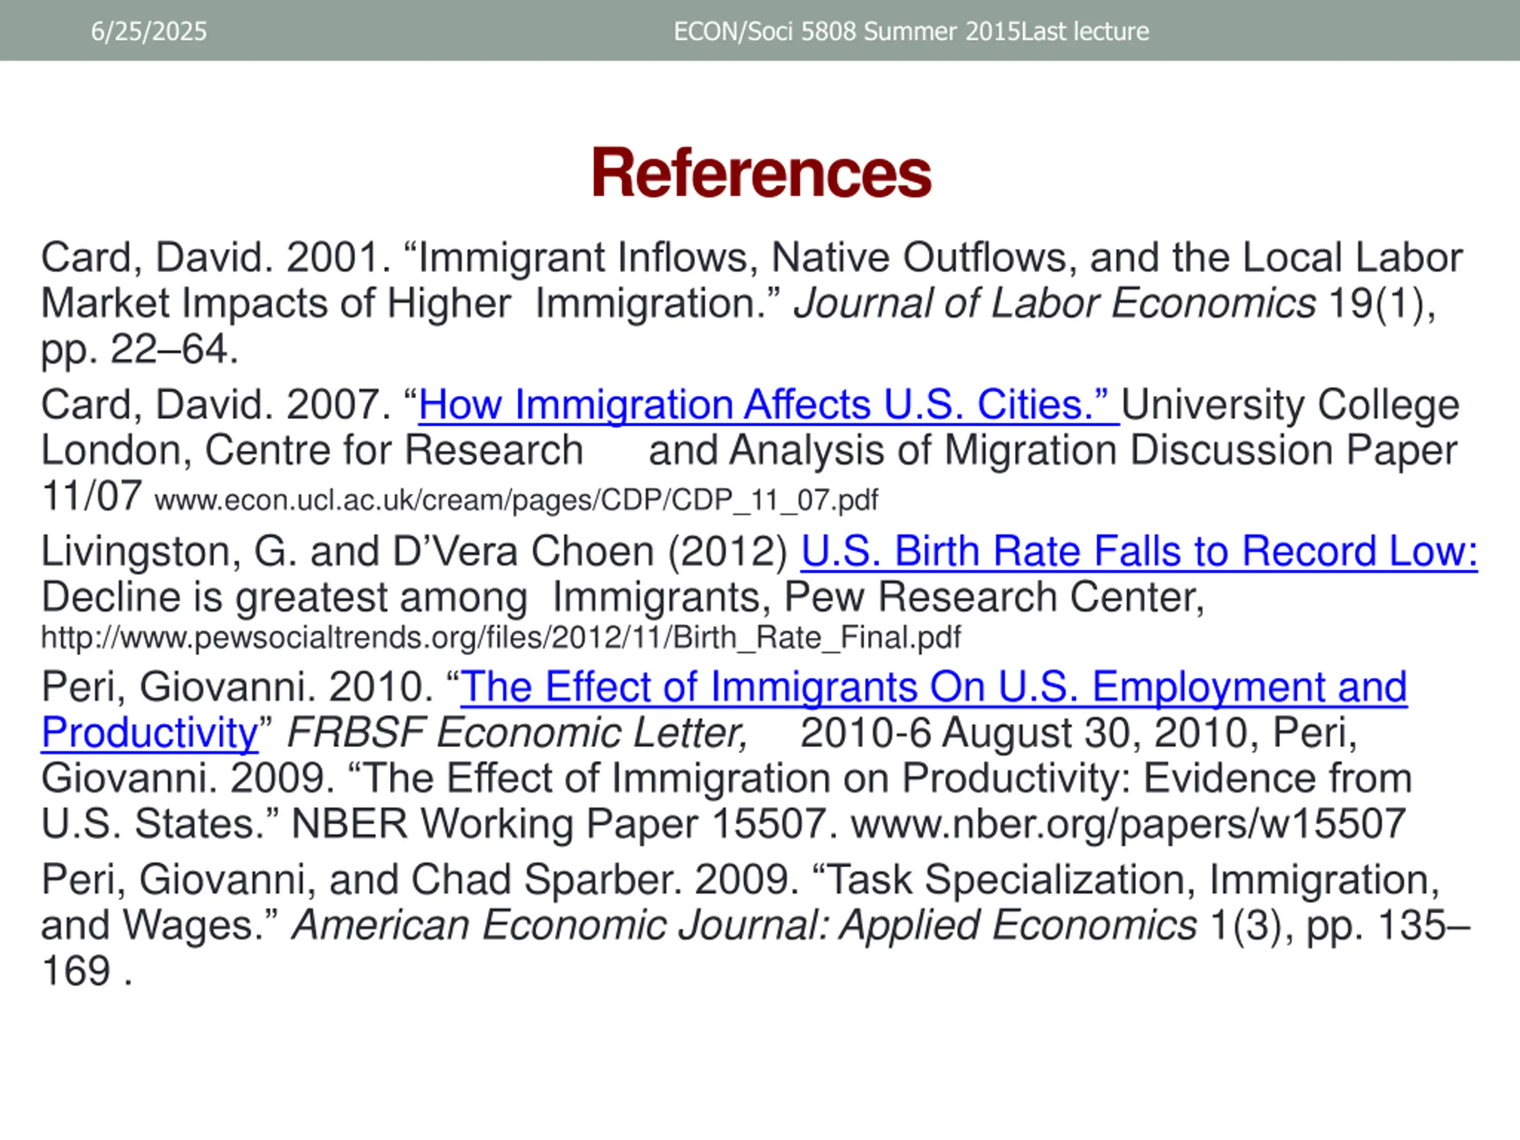
Task: Click 'Livingston, G. and D'Vera Choen (2012)' text
Action: coord(414,552)
